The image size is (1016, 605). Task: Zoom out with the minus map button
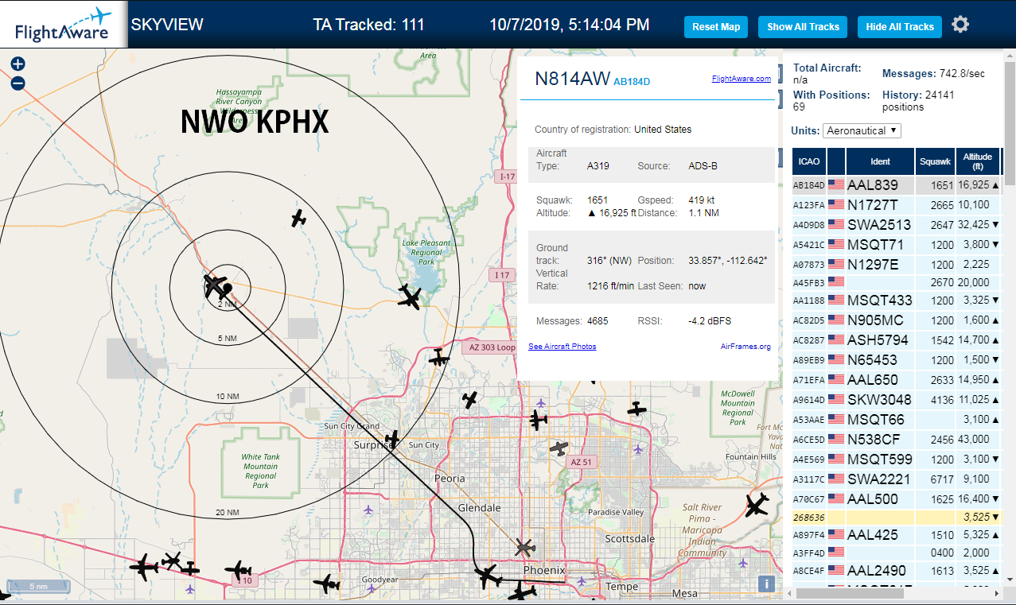point(18,83)
